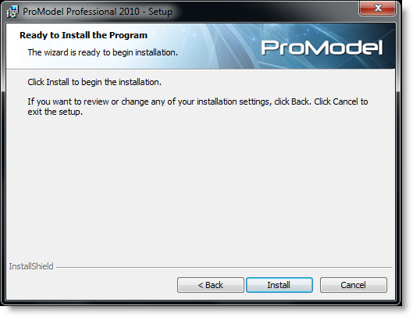Click the word 'Install' in the first sentence
The width and height of the screenshot is (413, 317).
pos(58,82)
